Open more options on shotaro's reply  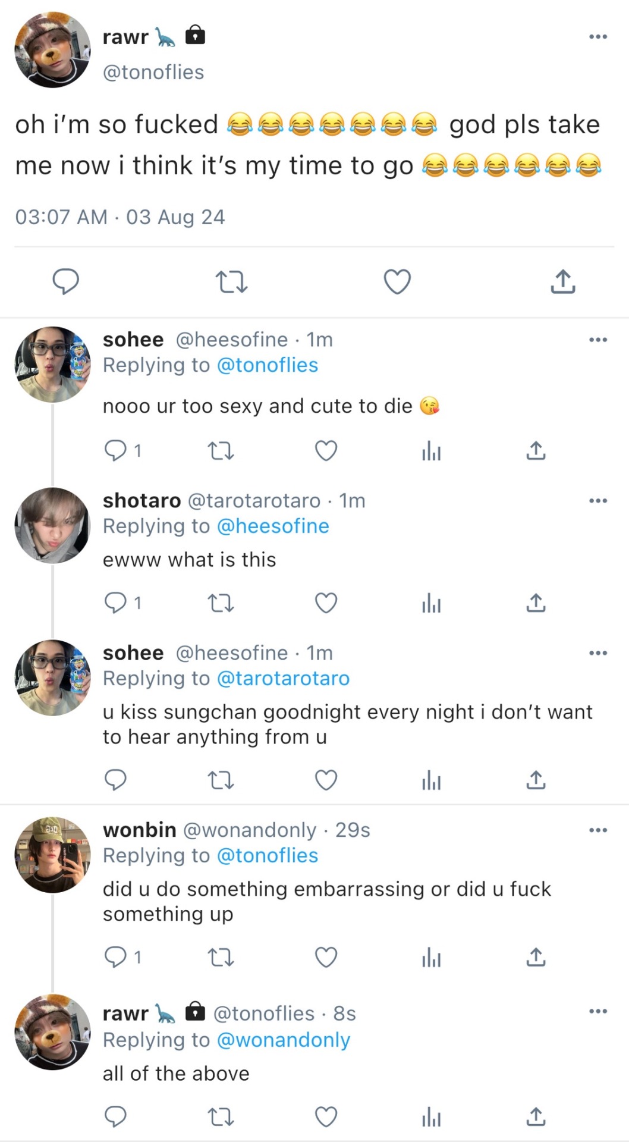(x=597, y=501)
